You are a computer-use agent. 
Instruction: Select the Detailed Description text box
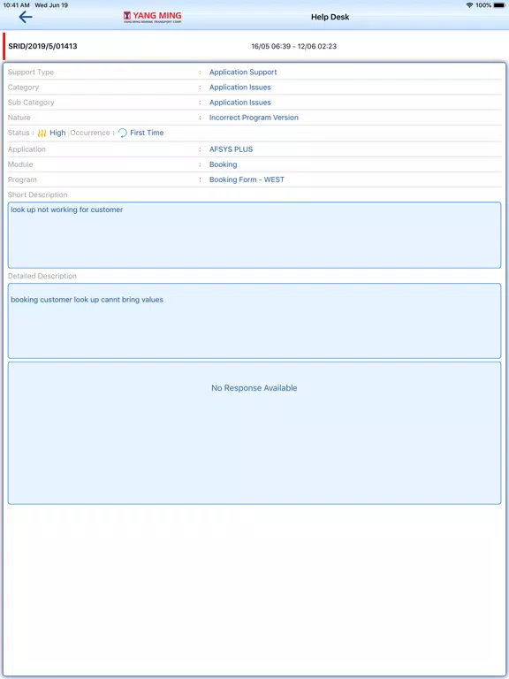(x=254, y=321)
